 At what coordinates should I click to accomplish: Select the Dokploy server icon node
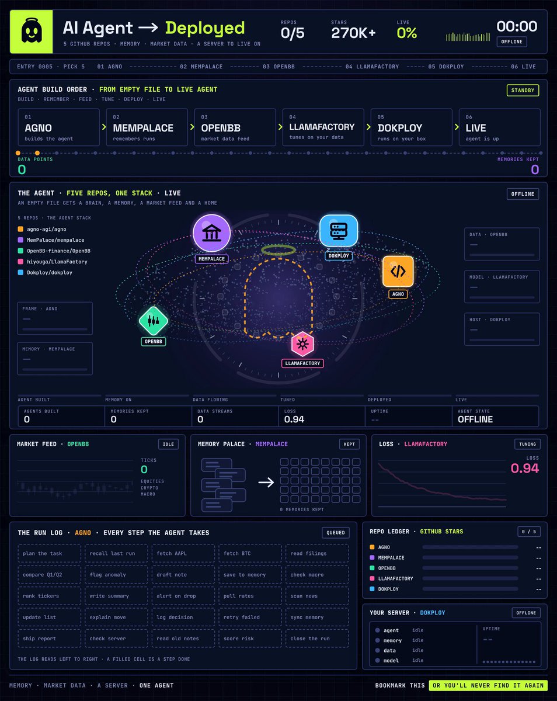[338, 231]
